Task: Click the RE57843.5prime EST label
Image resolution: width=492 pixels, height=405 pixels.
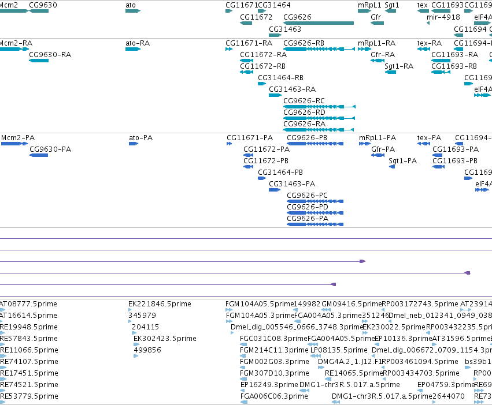Action: point(29,338)
